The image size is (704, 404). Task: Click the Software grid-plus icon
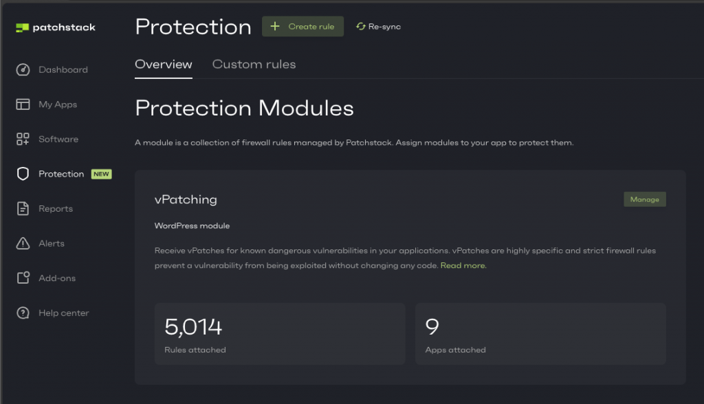pyautogui.click(x=23, y=139)
